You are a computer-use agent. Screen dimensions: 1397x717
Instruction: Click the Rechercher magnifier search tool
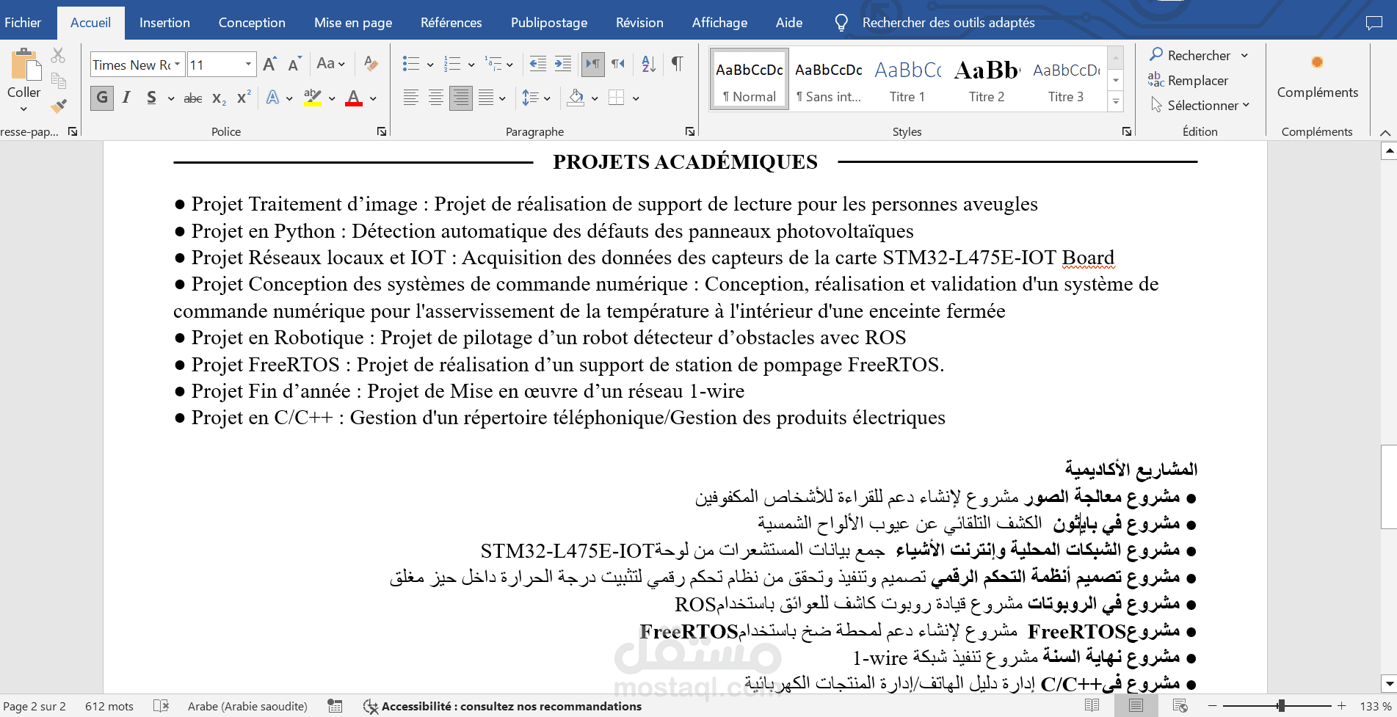[x=1189, y=55]
